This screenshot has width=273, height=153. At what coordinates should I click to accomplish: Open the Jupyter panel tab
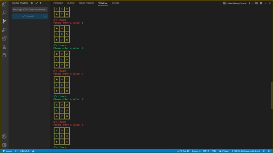[115, 3]
